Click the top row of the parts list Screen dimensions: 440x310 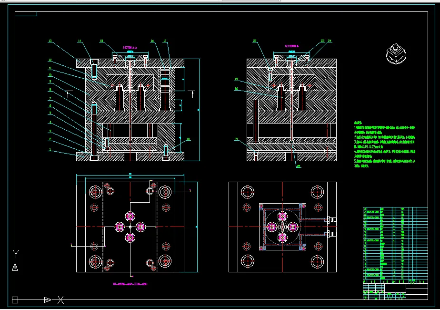tap(395, 209)
